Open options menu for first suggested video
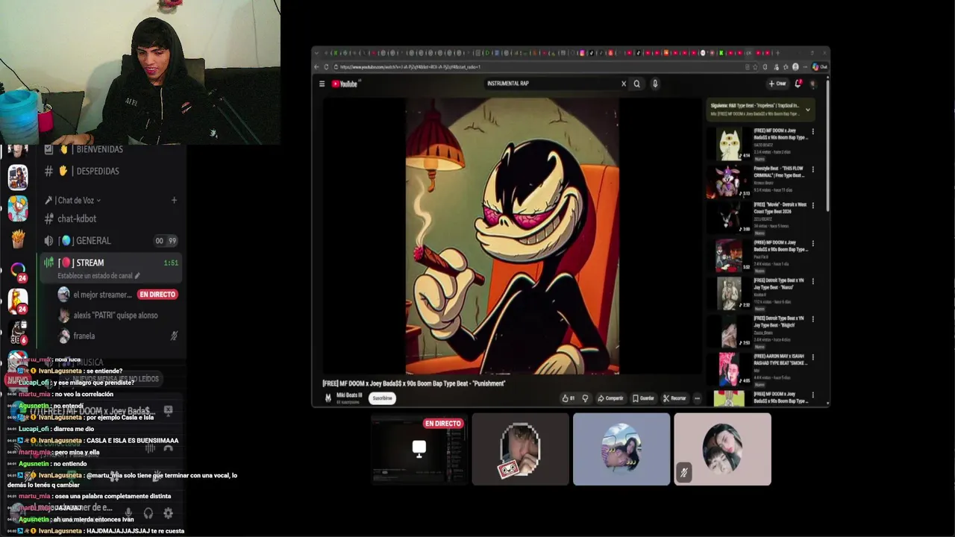Viewport: 955px width, 537px height. click(x=813, y=132)
